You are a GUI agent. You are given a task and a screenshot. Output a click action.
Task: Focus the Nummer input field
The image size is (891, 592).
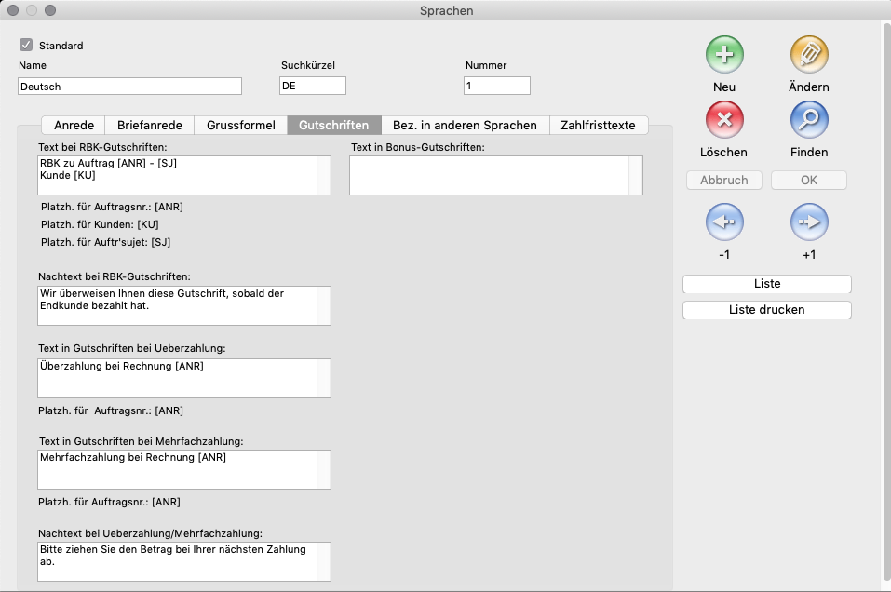tap(496, 86)
